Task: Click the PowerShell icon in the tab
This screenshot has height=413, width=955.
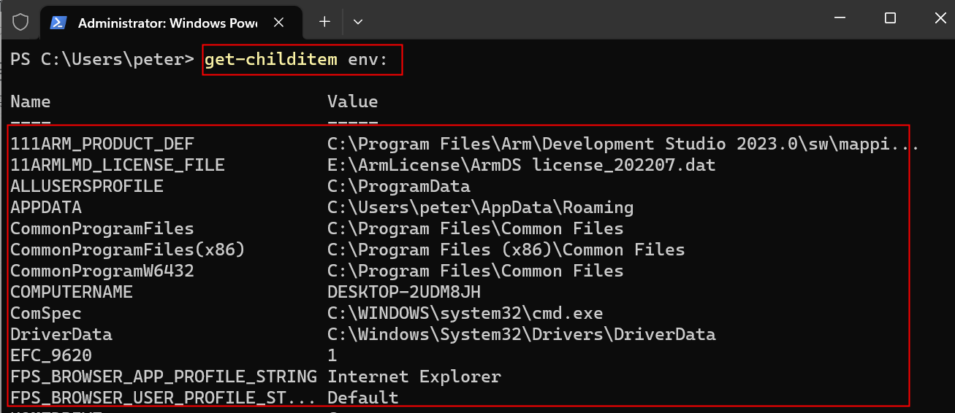Action: tap(58, 23)
